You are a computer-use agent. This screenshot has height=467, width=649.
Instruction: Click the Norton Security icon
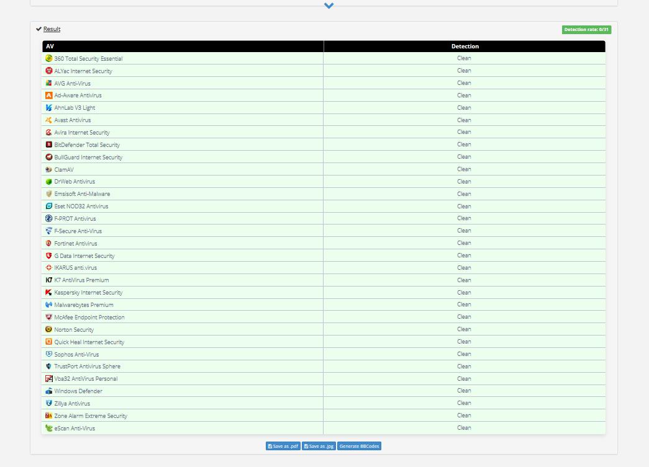pos(49,329)
